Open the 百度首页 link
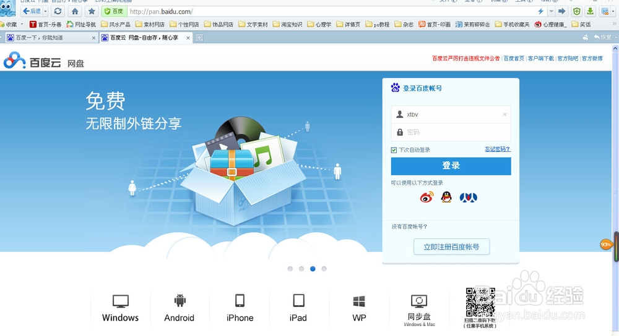The width and height of the screenshot is (619, 336). click(514, 58)
